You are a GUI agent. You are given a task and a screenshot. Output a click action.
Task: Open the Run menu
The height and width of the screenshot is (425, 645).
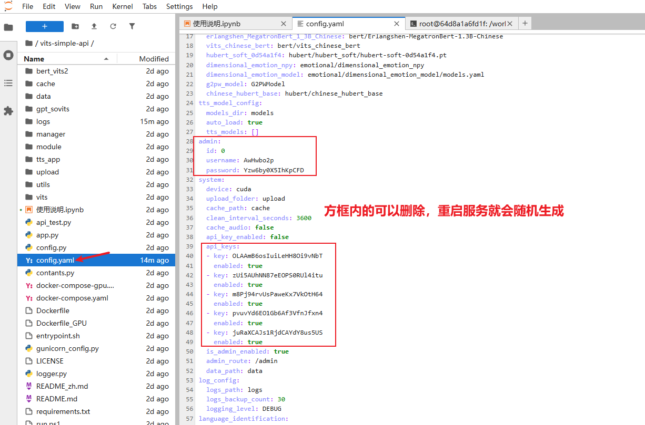click(96, 6)
